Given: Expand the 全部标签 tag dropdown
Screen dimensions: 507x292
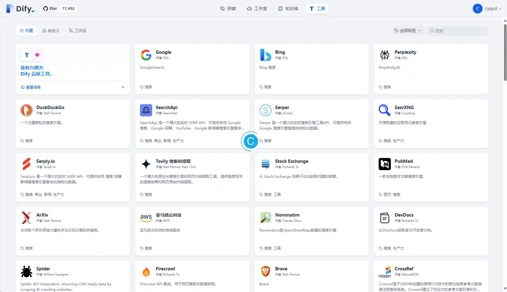Looking at the screenshot, I should pos(408,31).
